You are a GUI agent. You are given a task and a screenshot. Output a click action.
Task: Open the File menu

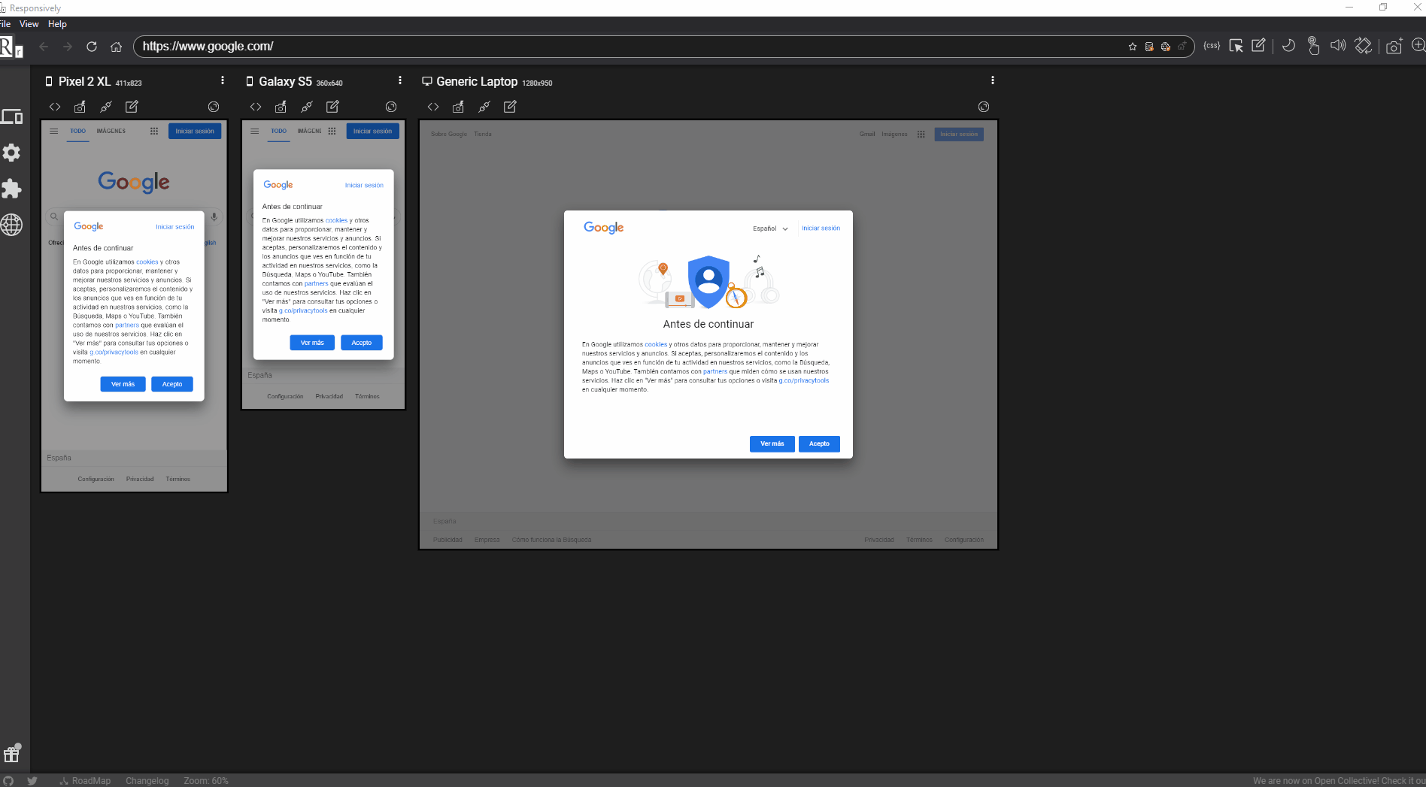click(5, 24)
